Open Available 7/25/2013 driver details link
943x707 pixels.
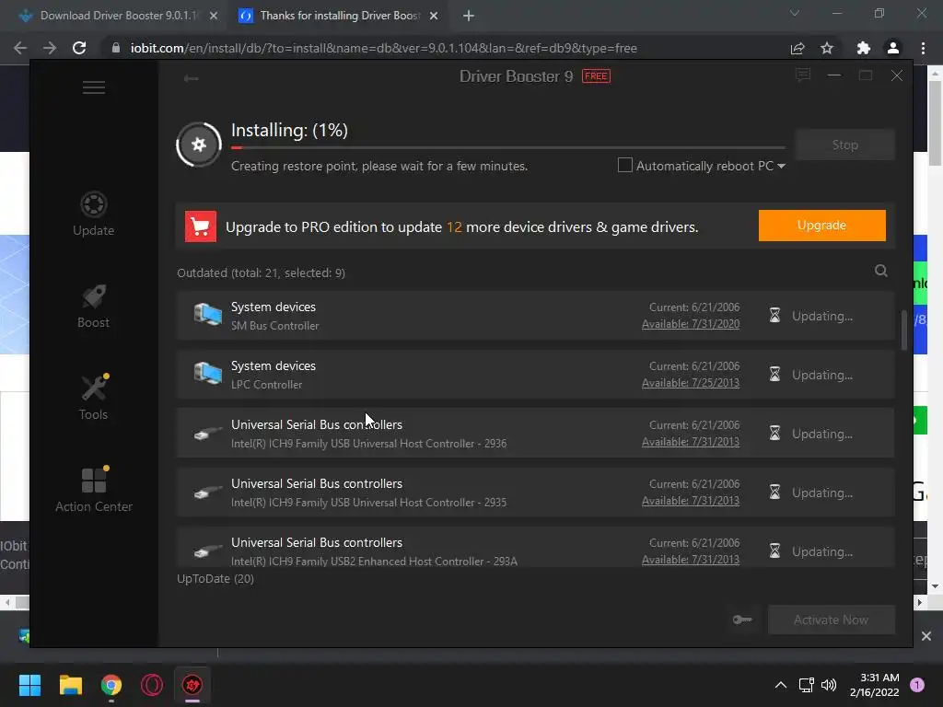(x=691, y=383)
